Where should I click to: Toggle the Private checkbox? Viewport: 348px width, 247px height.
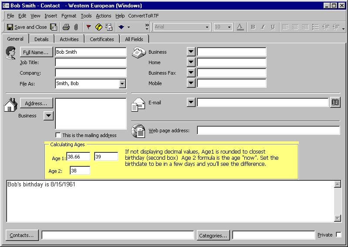point(338,235)
